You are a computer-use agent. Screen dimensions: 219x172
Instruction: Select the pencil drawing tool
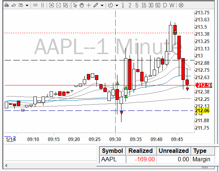[x=96, y=5]
